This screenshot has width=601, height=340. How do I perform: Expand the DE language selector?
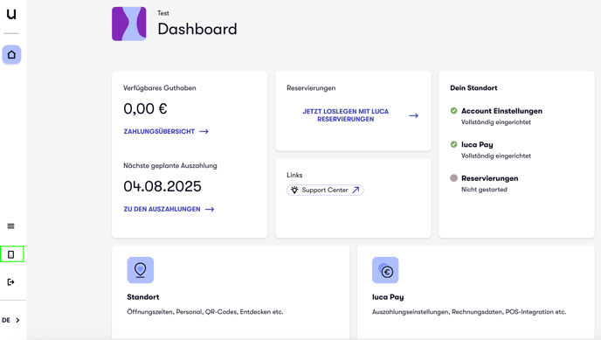[10, 320]
